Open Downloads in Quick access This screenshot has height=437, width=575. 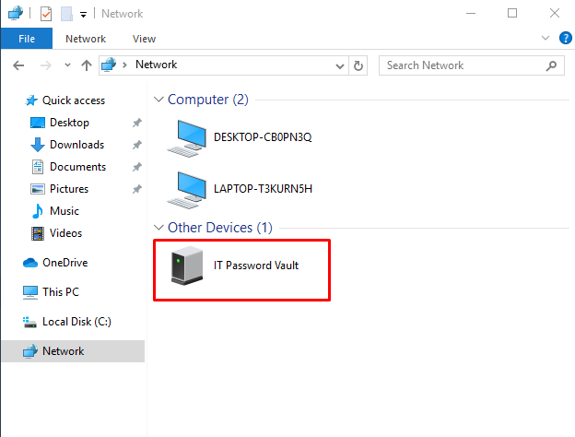point(76,145)
